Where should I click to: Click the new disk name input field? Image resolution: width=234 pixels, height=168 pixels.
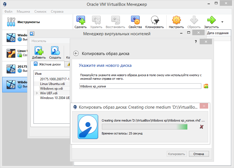click(140, 86)
